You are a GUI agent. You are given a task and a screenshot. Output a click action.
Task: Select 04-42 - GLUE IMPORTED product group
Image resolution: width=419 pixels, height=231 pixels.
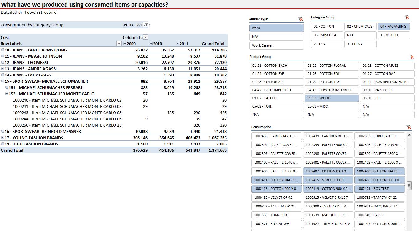[x=277, y=90]
